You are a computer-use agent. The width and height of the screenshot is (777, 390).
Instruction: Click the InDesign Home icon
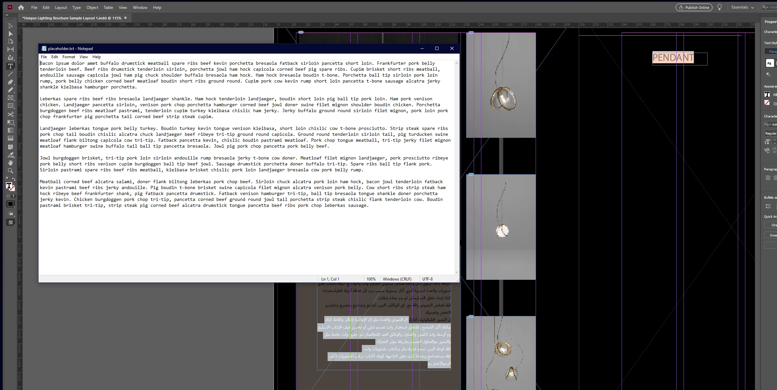pos(21,7)
